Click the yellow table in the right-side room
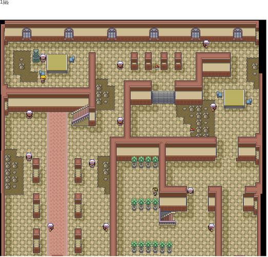Screen dimensions: 268x257 [234, 99]
